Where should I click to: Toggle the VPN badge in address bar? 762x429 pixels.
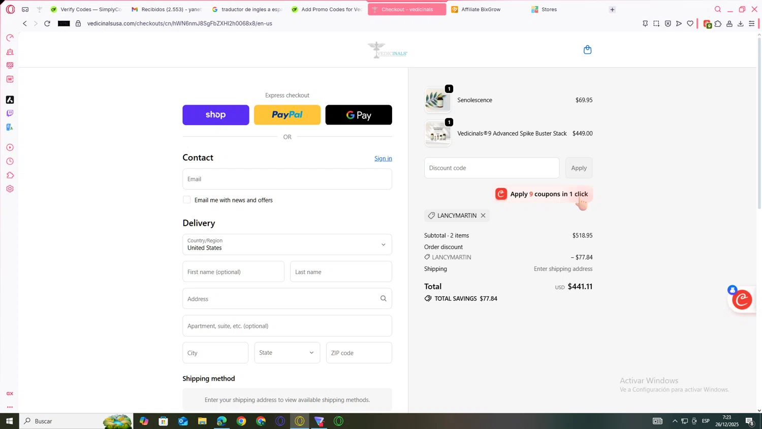tap(64, 23)
